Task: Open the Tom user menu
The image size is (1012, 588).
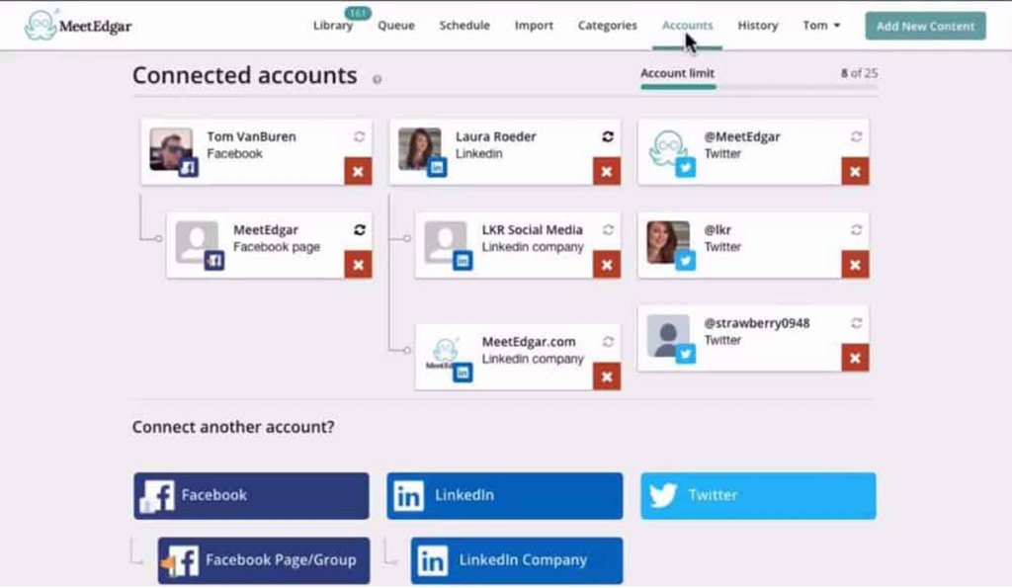Action: (x=820, y=26)
